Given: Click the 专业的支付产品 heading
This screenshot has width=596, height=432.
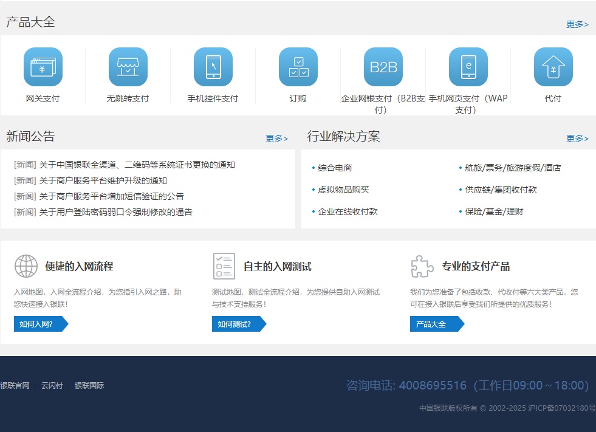Looking at the screenshot, I should pos(476,267).
